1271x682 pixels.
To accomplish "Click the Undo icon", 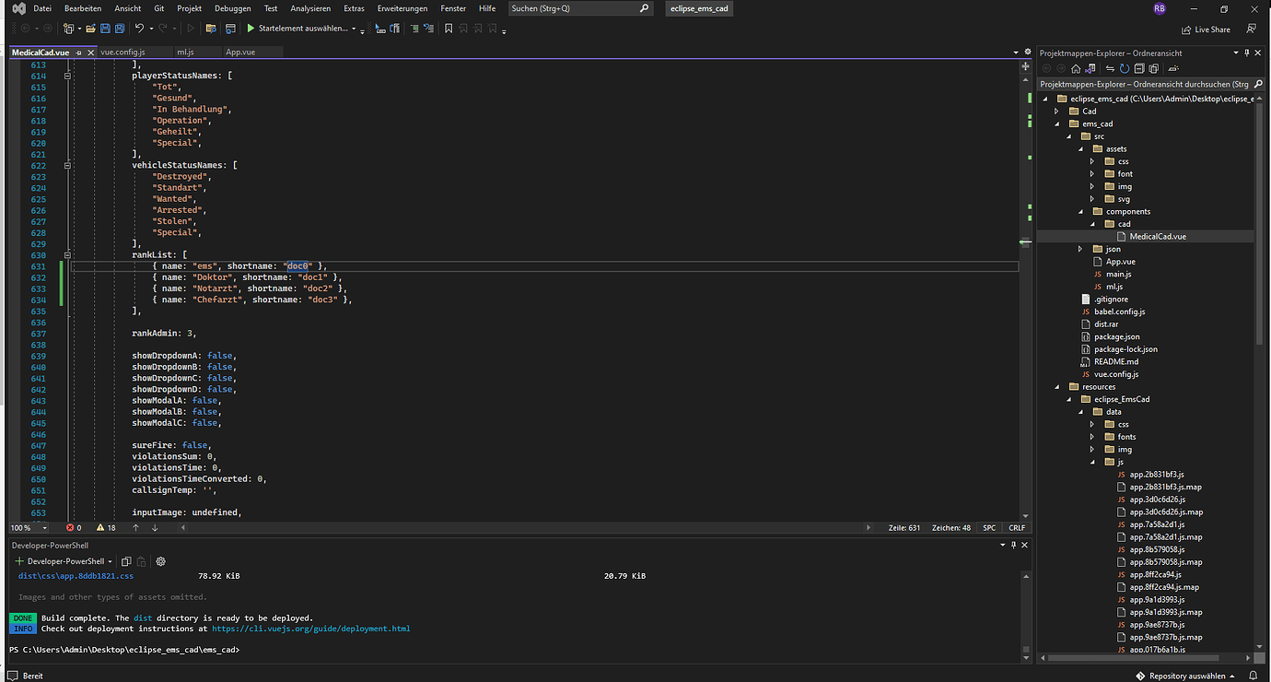I will [138, 29].
